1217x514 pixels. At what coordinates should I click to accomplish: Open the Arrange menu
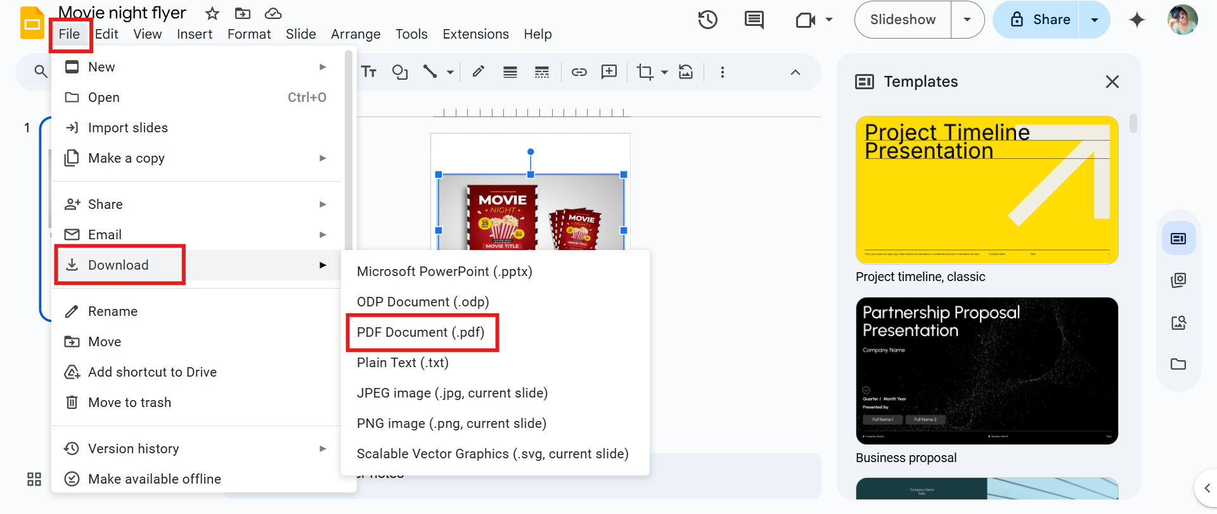(x=356, y=34)
